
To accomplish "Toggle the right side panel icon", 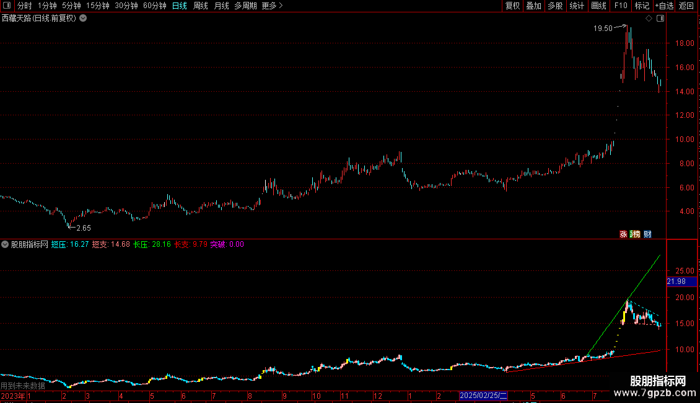I will coord(660,19).
